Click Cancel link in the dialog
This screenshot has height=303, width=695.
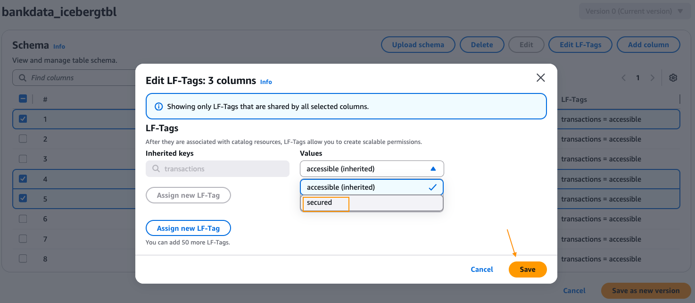click(x=481, y=269)
